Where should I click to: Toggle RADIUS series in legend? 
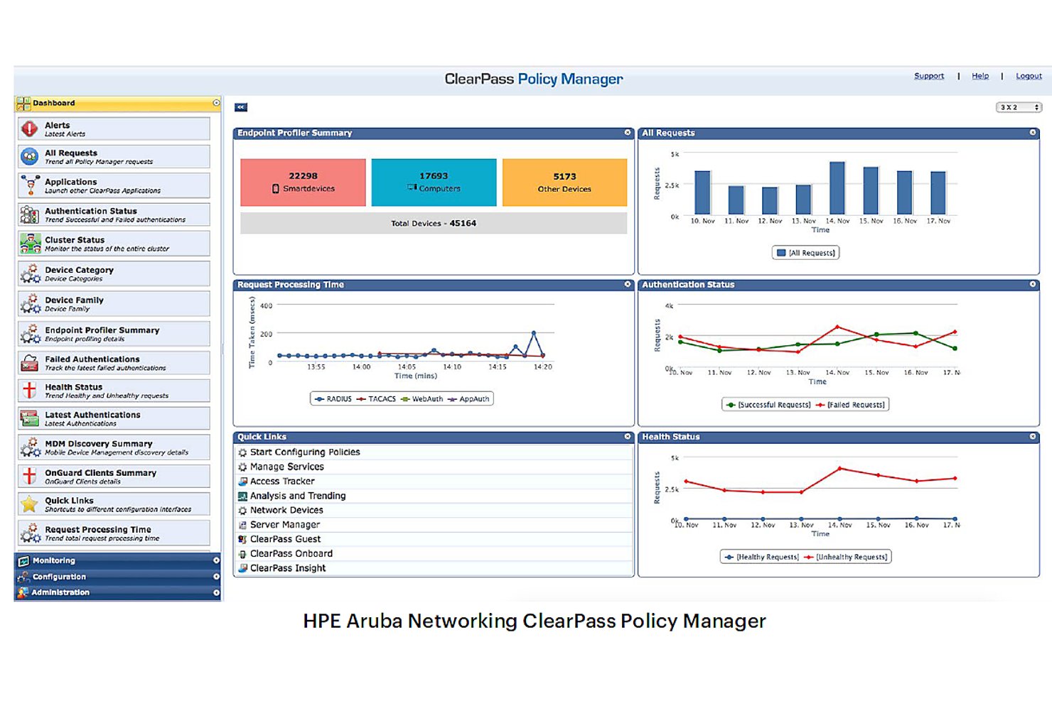333,399
